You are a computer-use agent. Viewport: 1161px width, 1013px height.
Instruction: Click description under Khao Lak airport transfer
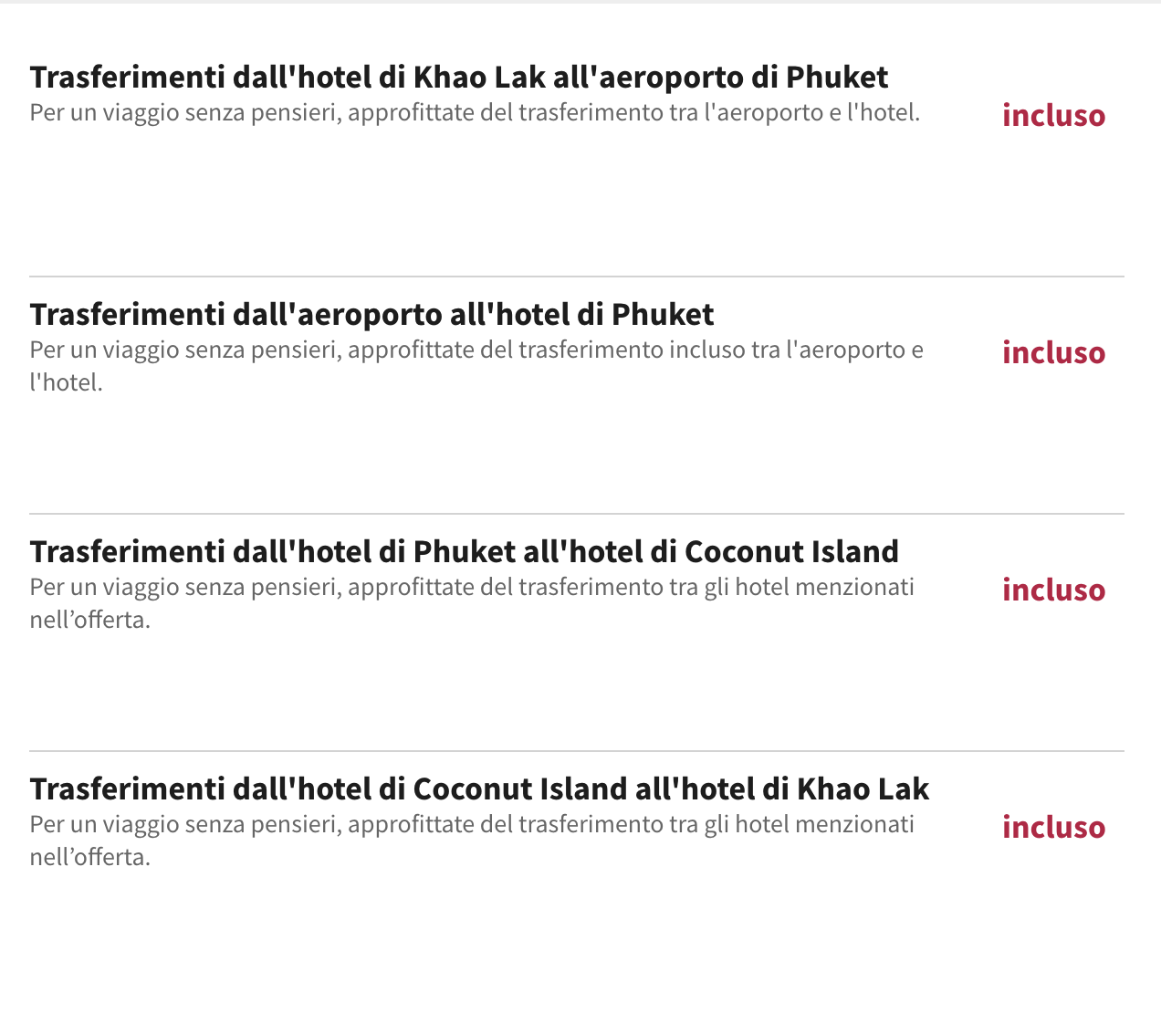pyautogui.click(x=475, y=113)
